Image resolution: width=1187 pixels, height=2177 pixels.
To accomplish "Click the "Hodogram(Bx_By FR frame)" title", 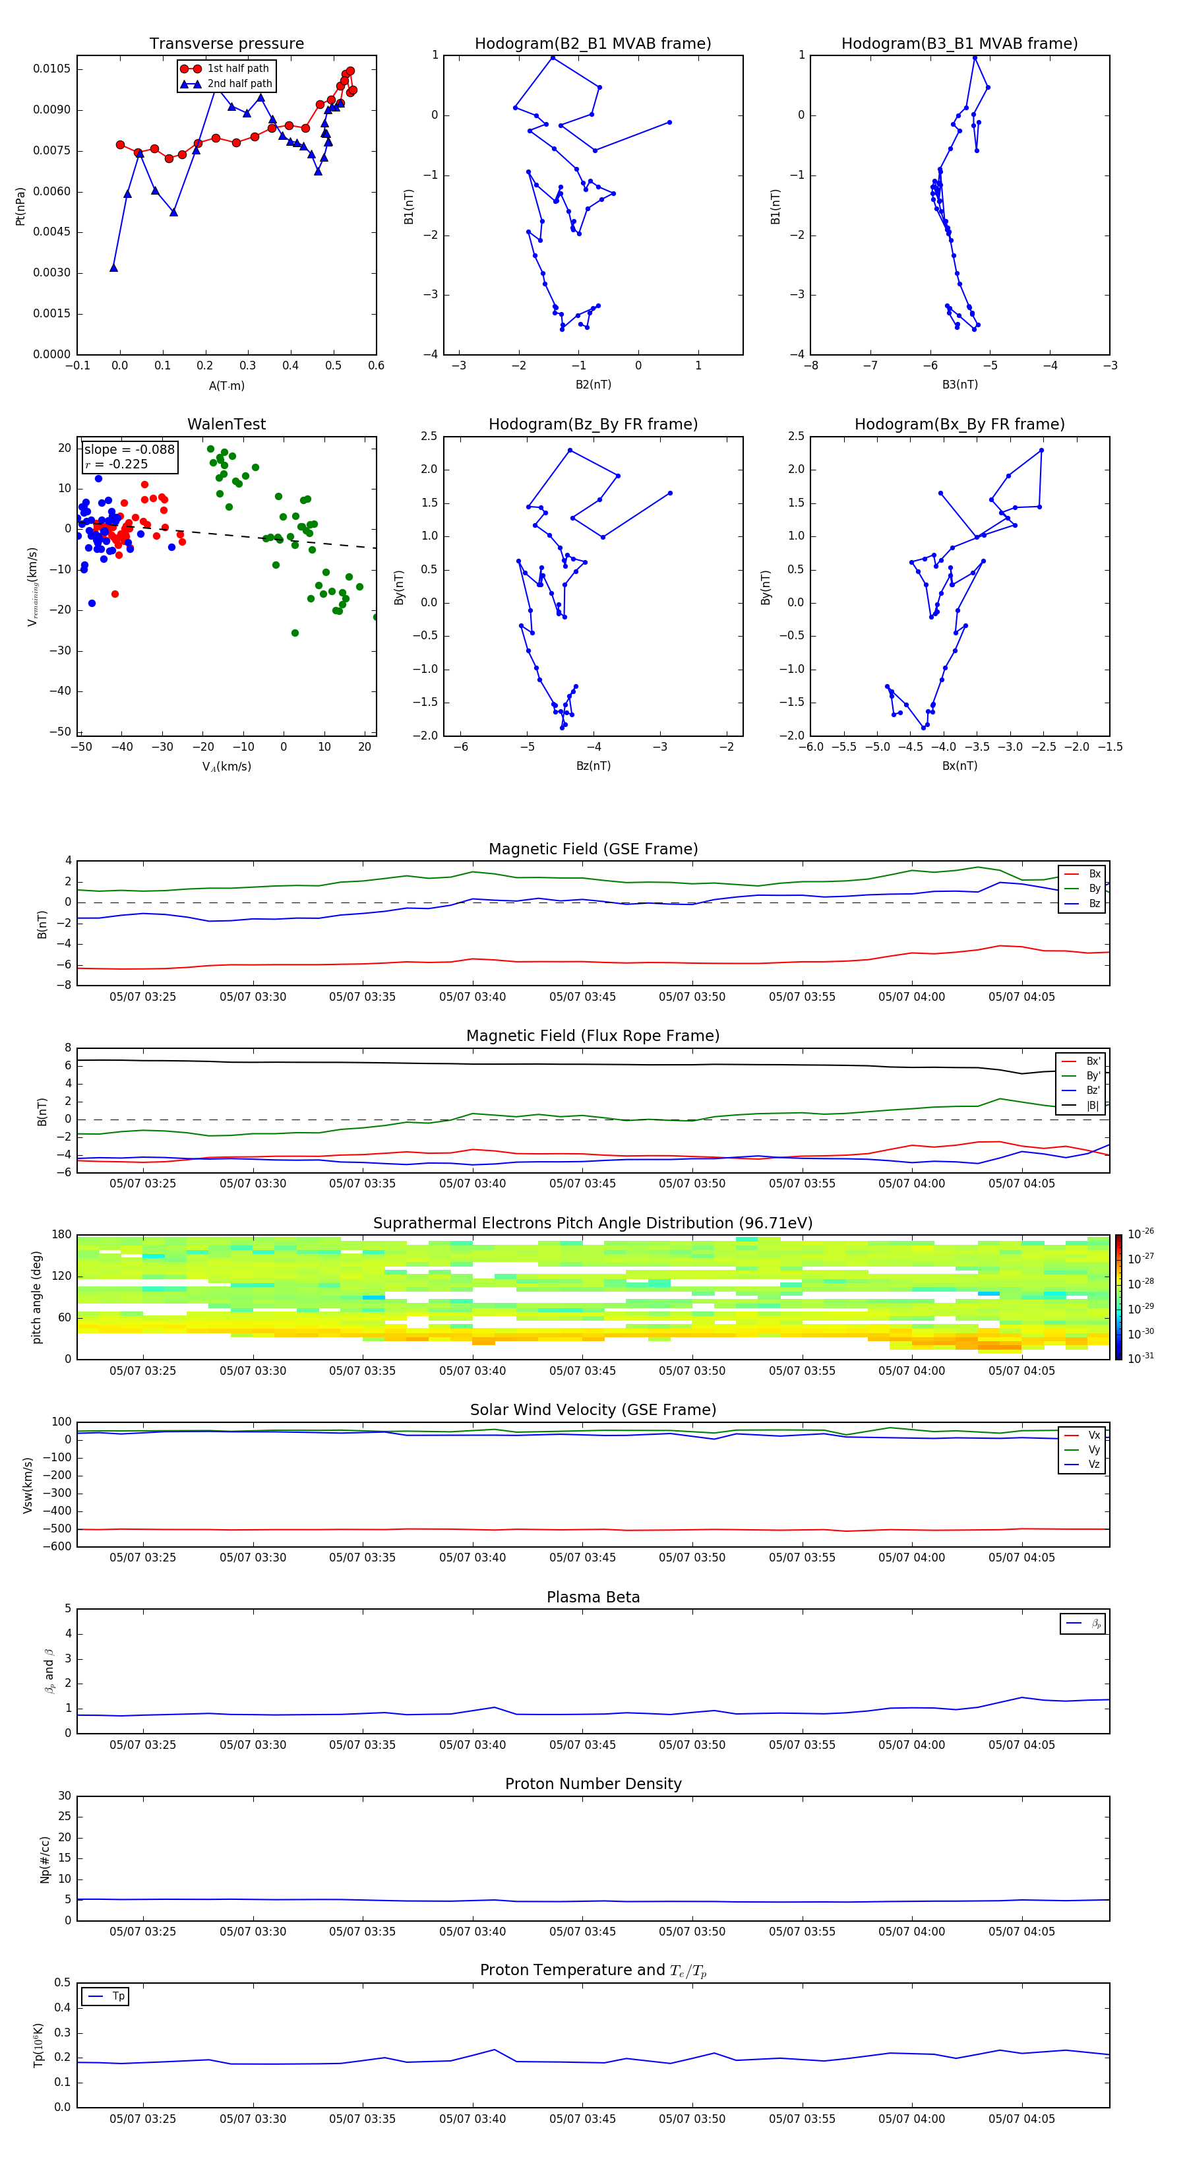I will [959, 424].
